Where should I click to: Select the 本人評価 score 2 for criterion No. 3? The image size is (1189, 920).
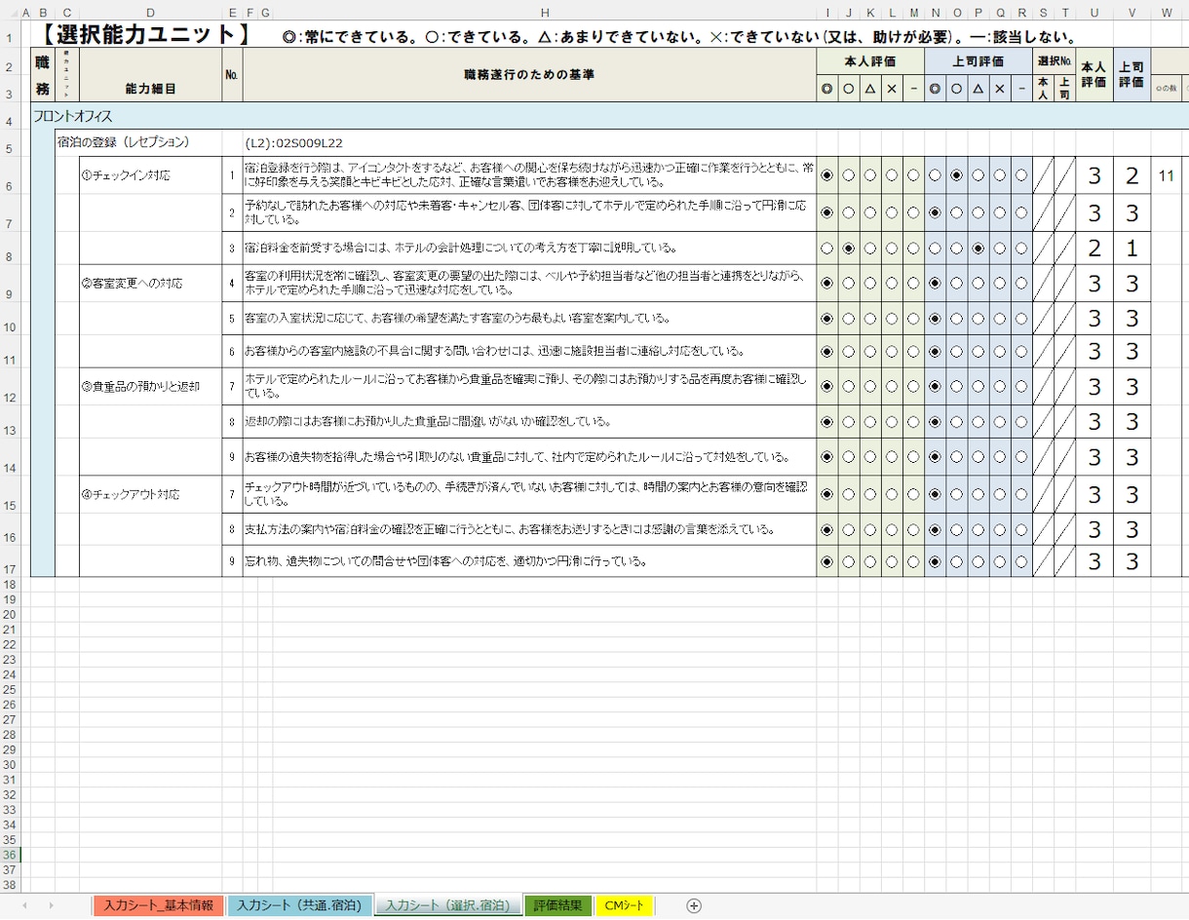click(x=1094, y=249)
